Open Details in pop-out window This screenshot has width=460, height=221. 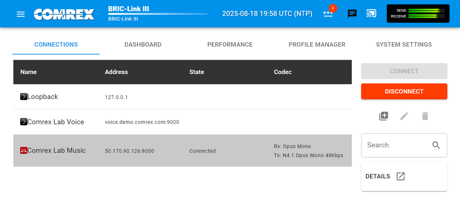coord(401,176)
